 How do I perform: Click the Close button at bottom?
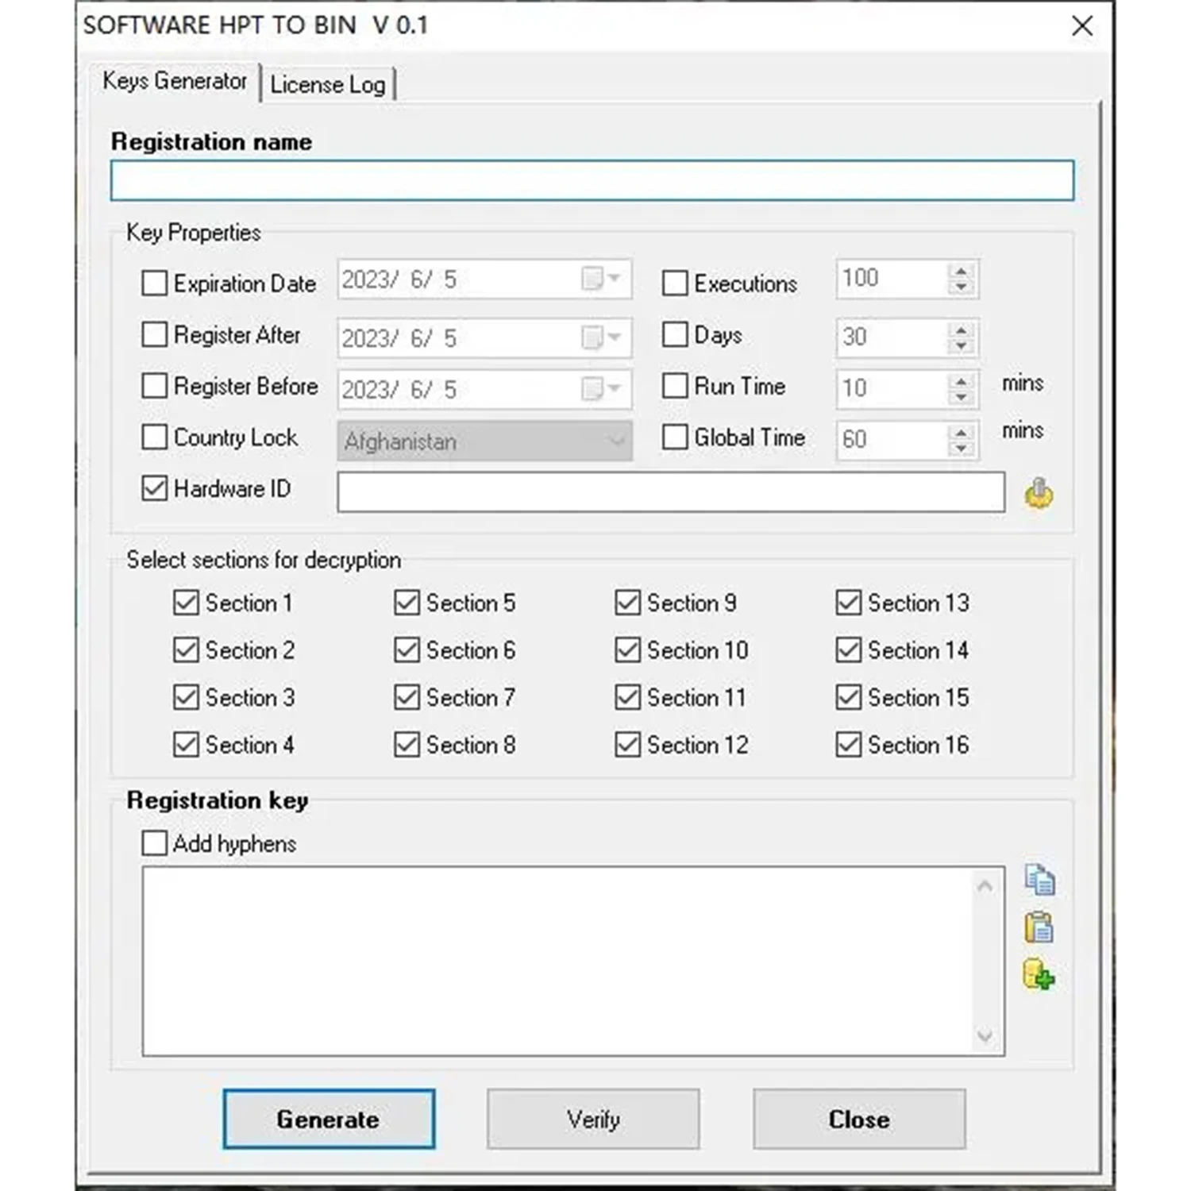pyautogui.click(x=859, y=1120)
